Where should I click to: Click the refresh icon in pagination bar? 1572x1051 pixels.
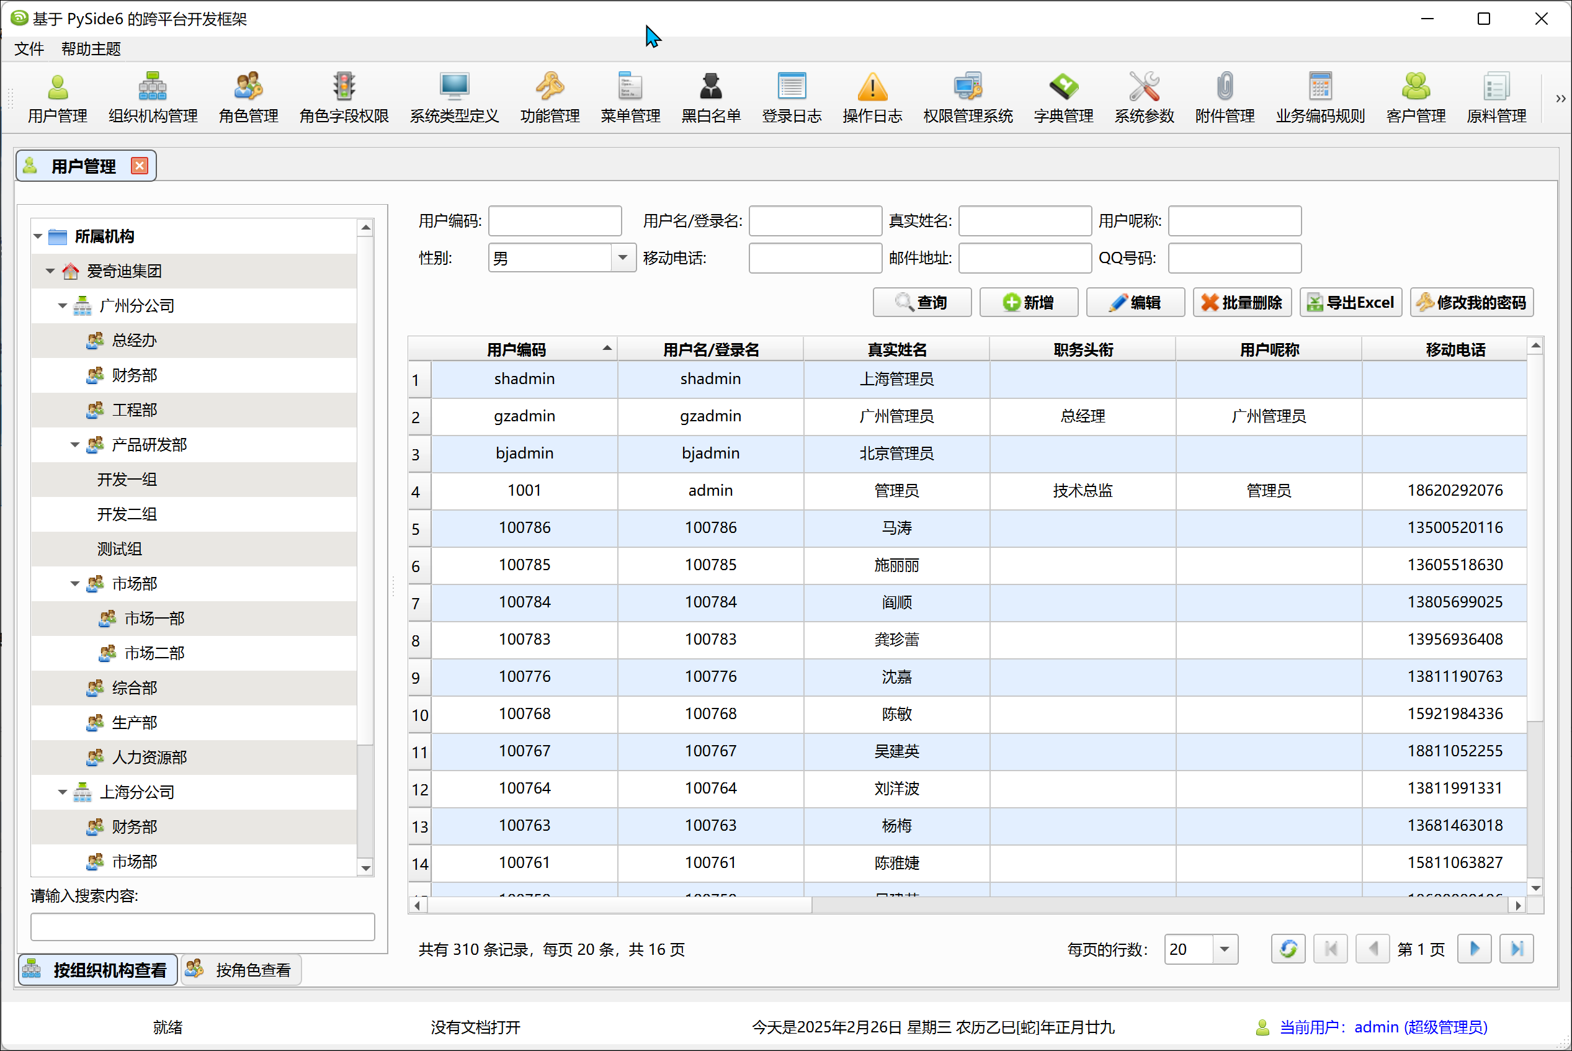pyautogui.click(x=1287, y=949)
